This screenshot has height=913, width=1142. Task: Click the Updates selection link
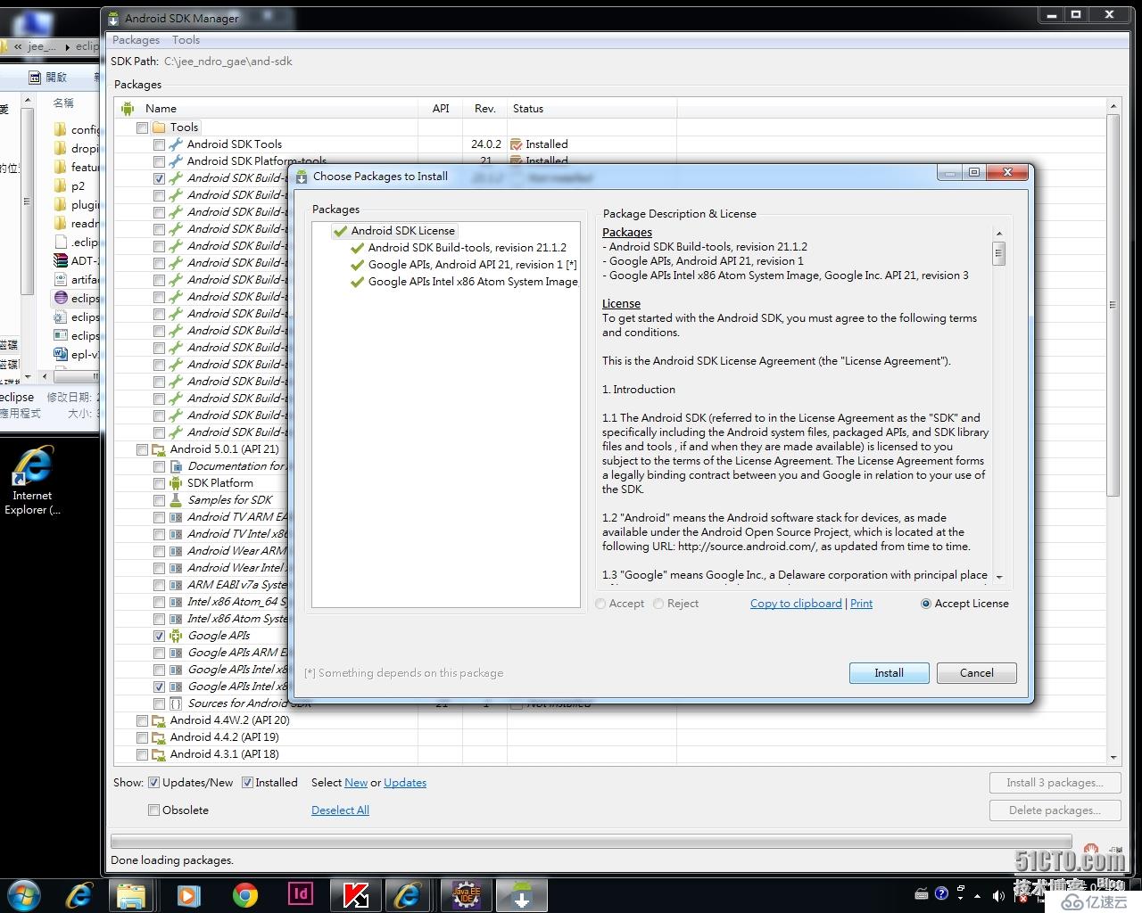(x=405, y=783)
